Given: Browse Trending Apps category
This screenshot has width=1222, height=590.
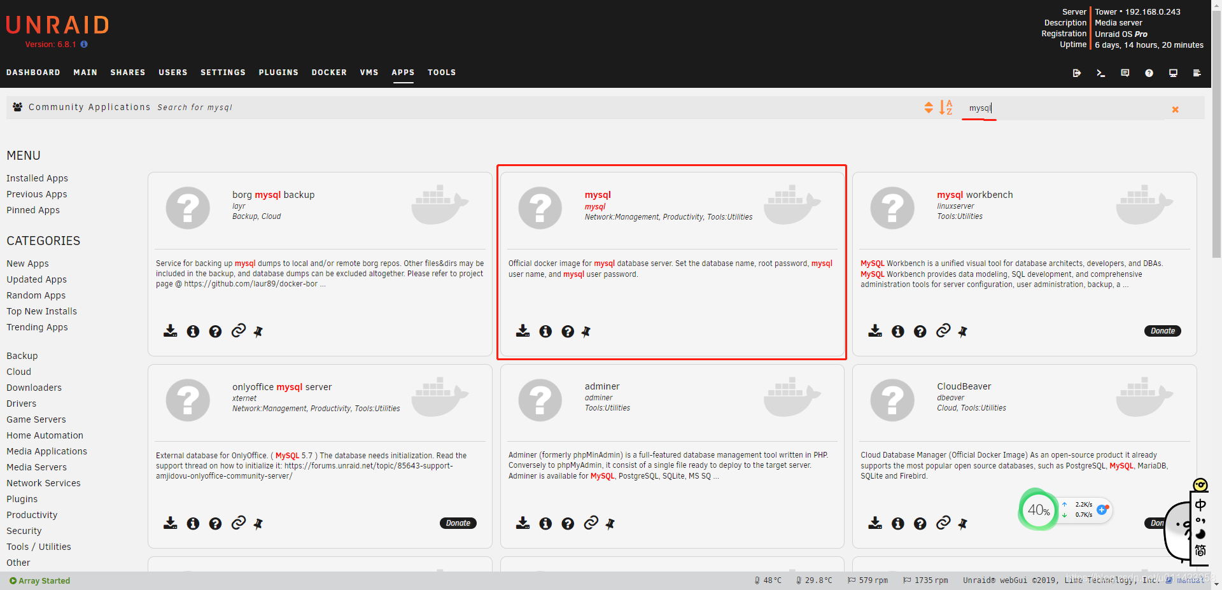Looking at the screenshot, I should click(x=37, y=327).
